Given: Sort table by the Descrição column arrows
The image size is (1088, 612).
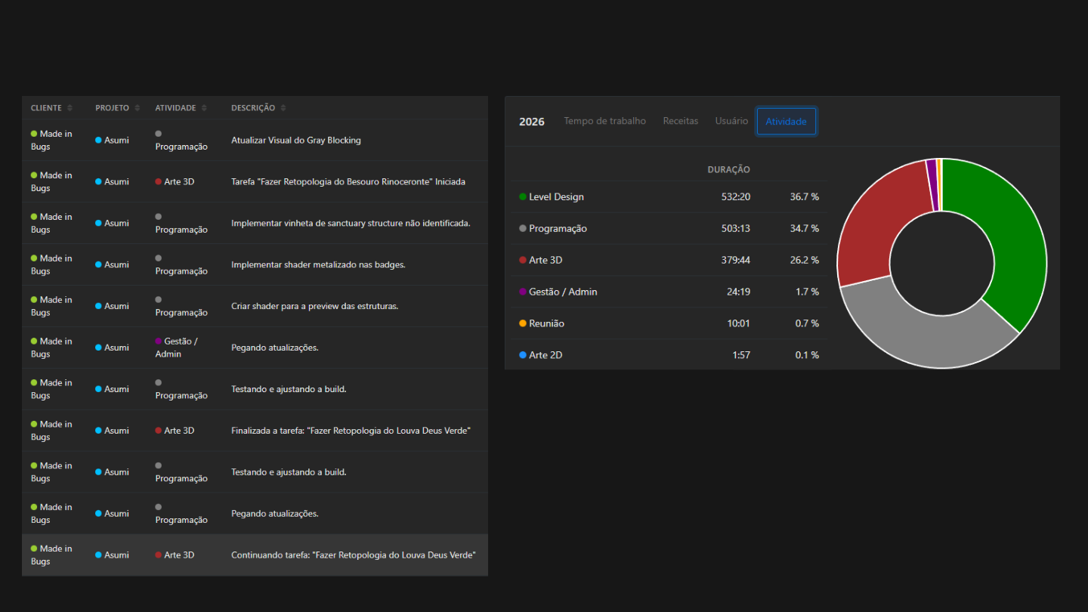Looking at the screenshot, I should tap(283, 108).
